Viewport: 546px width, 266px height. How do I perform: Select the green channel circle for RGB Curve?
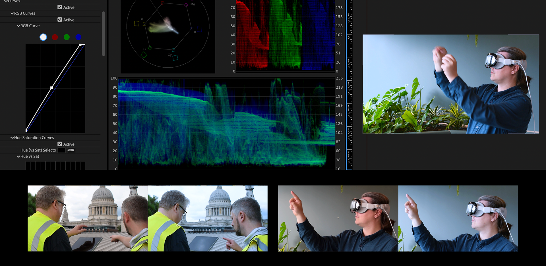(67, 37)
